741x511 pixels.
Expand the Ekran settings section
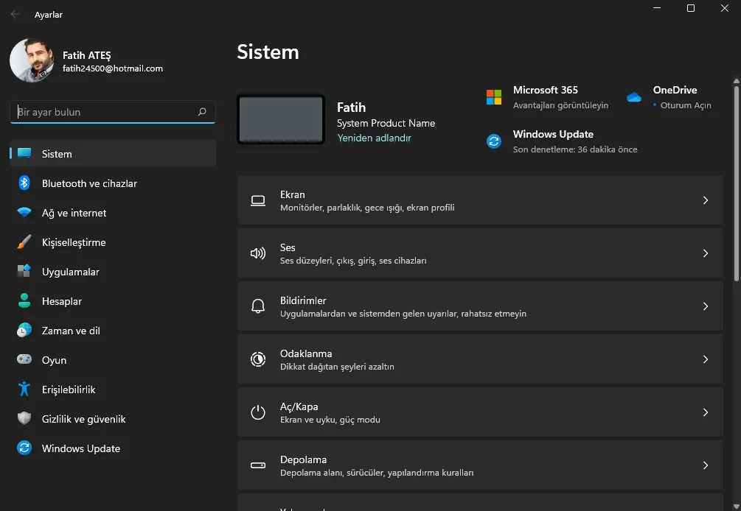tap(705, 202)
